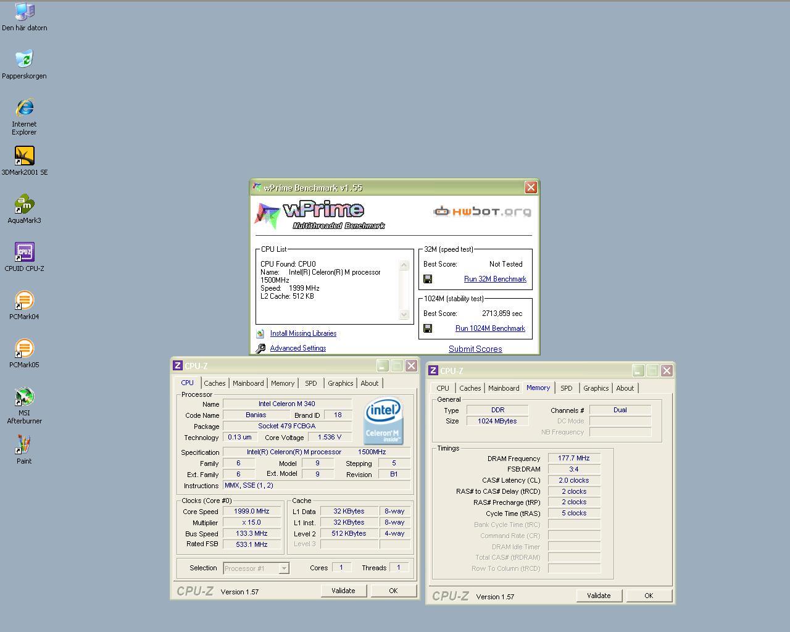Click the Channels # Dual value
790x632 pixels.
[620, 410]
